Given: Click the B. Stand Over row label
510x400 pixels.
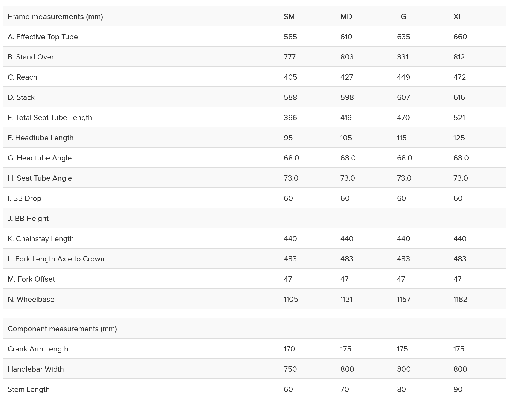Looking at the screenshot, I should point(31,57).
